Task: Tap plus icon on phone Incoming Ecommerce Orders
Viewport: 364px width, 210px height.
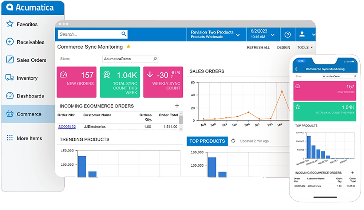Action: coord(352,173)
